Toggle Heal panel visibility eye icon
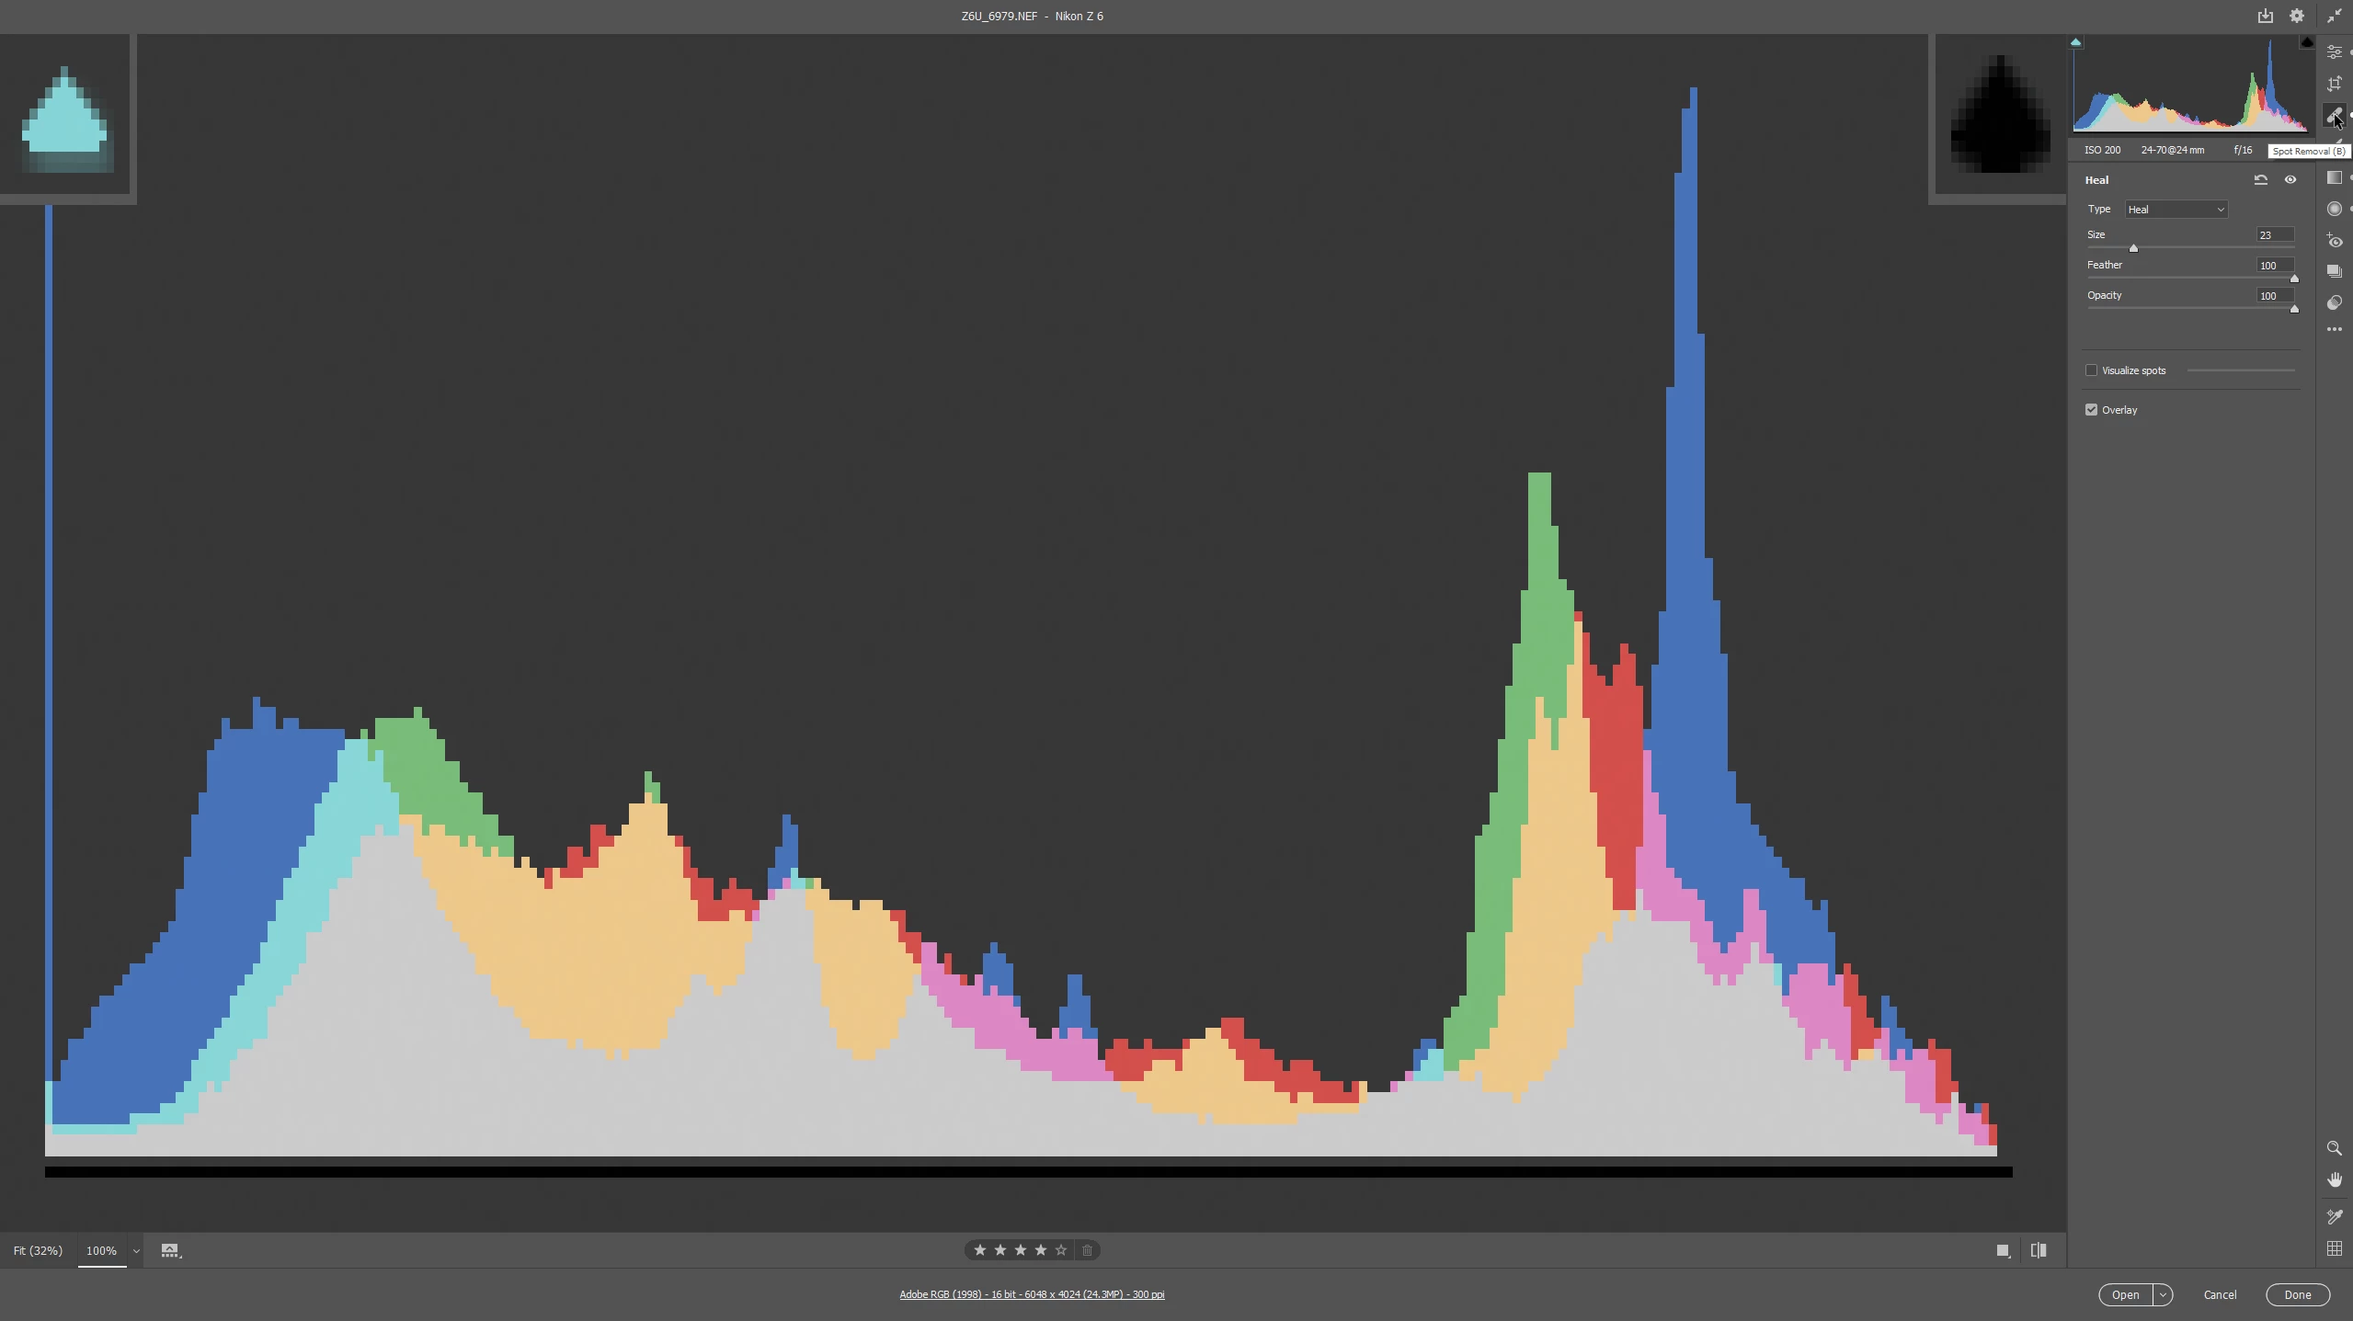This screenshot has width=2353, height=1321. [x=2290, y=180]
